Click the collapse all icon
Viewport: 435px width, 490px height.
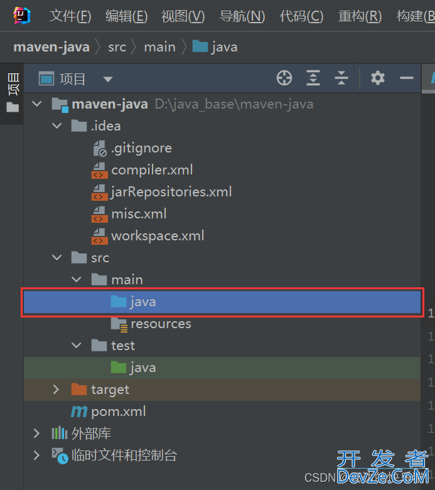point(341,78)
